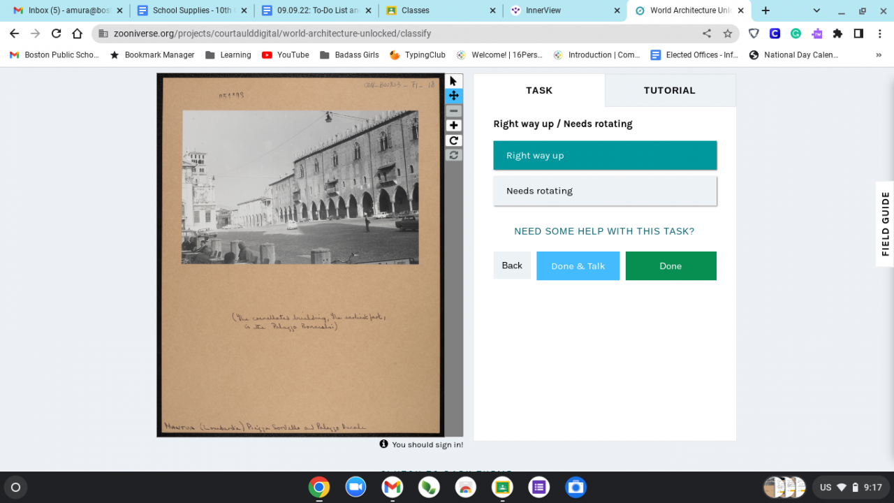Share this page icon
The width and height of the screenshot is (894, 503).
pyautogui.click(x=707, y=34)
